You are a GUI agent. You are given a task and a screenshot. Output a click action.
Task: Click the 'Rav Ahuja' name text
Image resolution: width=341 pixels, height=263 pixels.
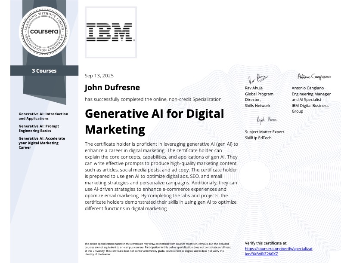click(254, 88)
